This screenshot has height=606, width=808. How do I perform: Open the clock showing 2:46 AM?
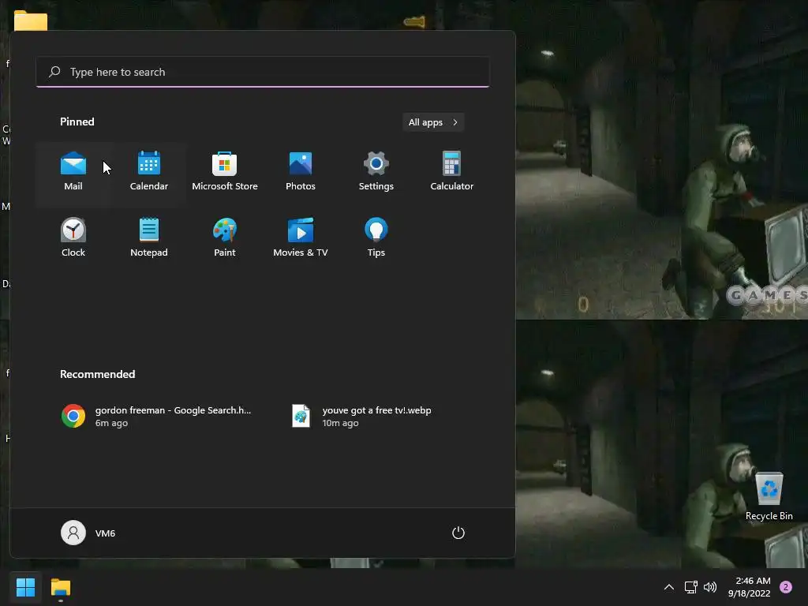click(x=750, y=587)
